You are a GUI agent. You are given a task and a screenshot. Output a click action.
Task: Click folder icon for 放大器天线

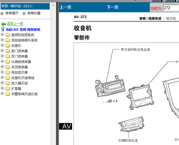click(7, 83)
